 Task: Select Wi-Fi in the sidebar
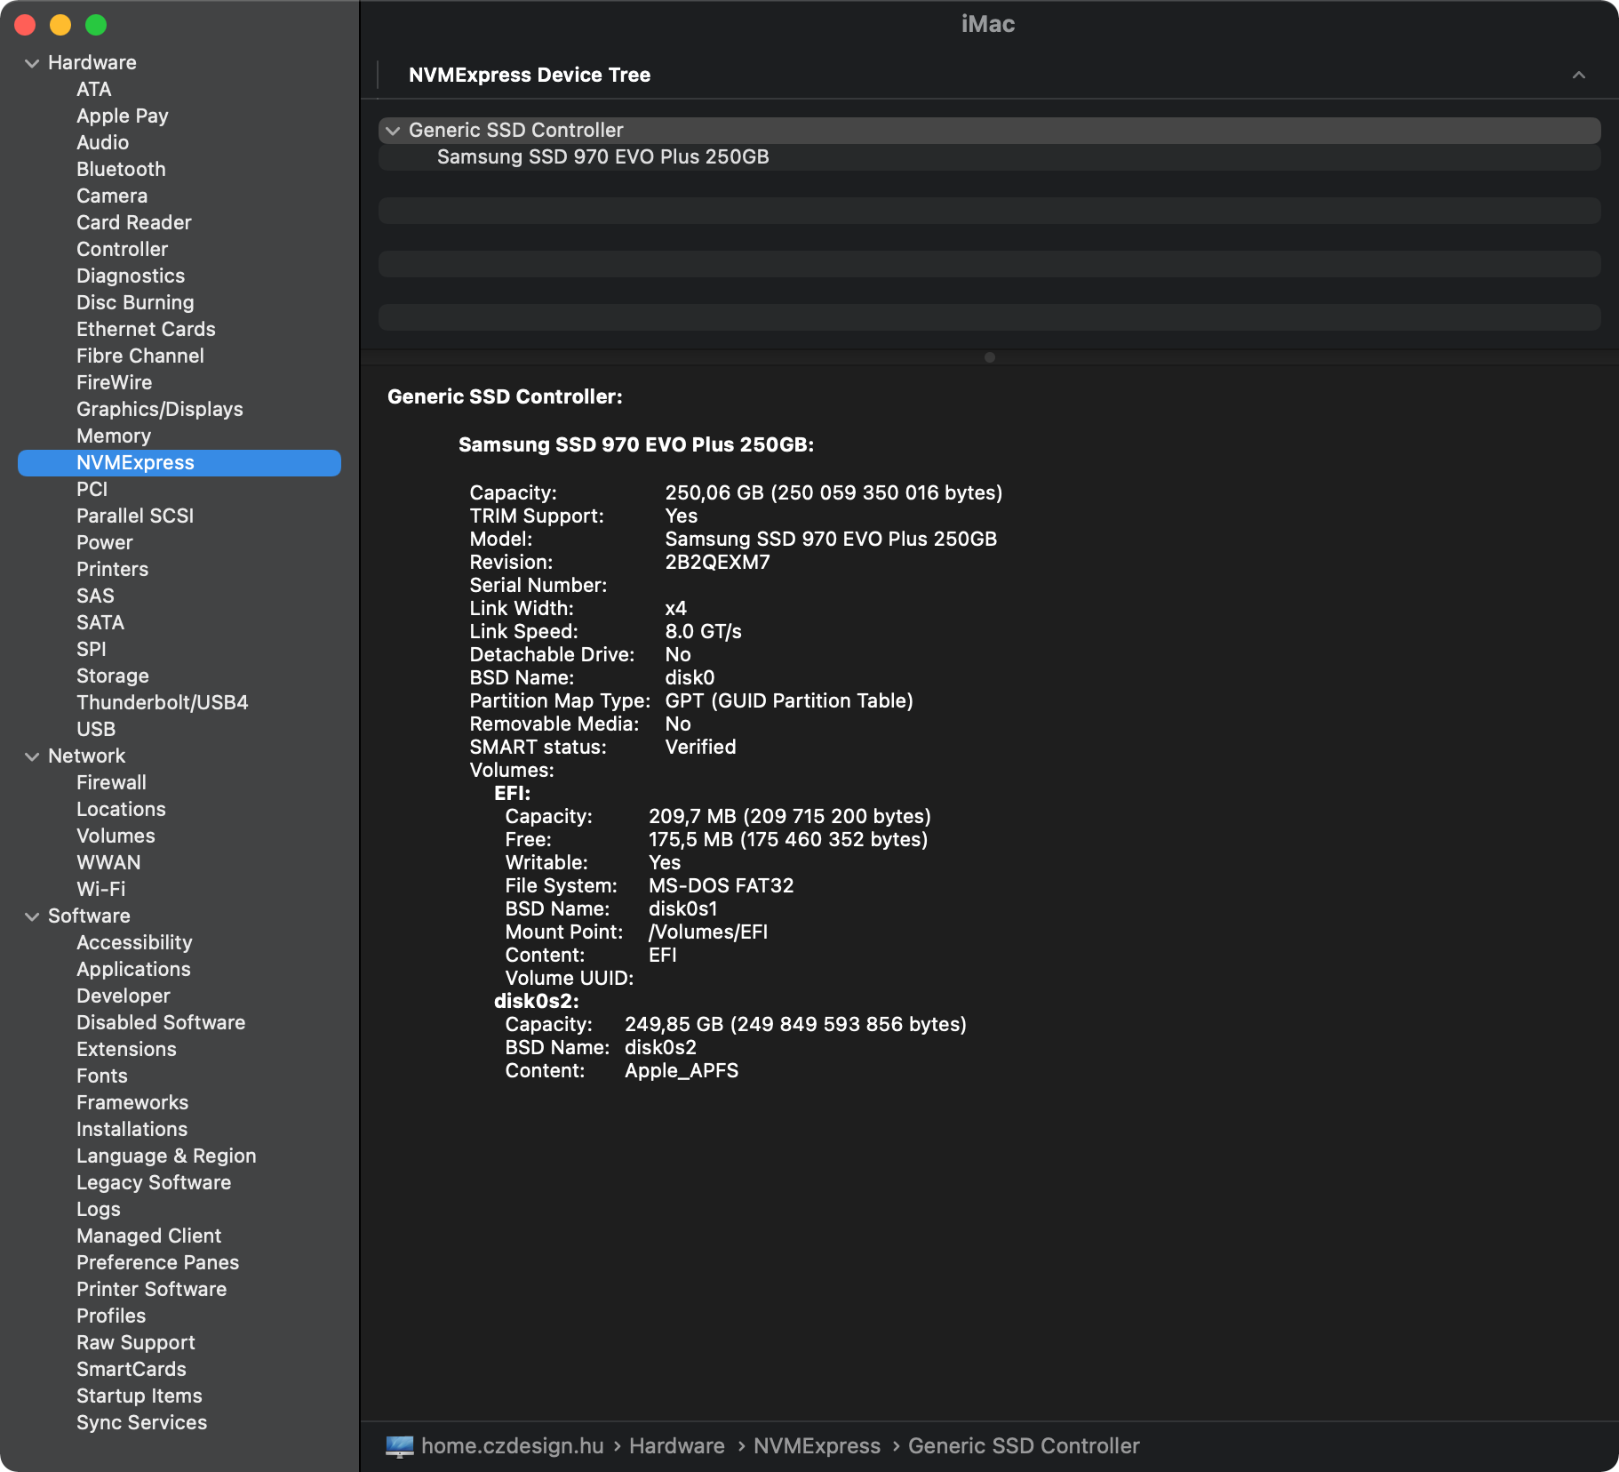[x=101, y=890]
